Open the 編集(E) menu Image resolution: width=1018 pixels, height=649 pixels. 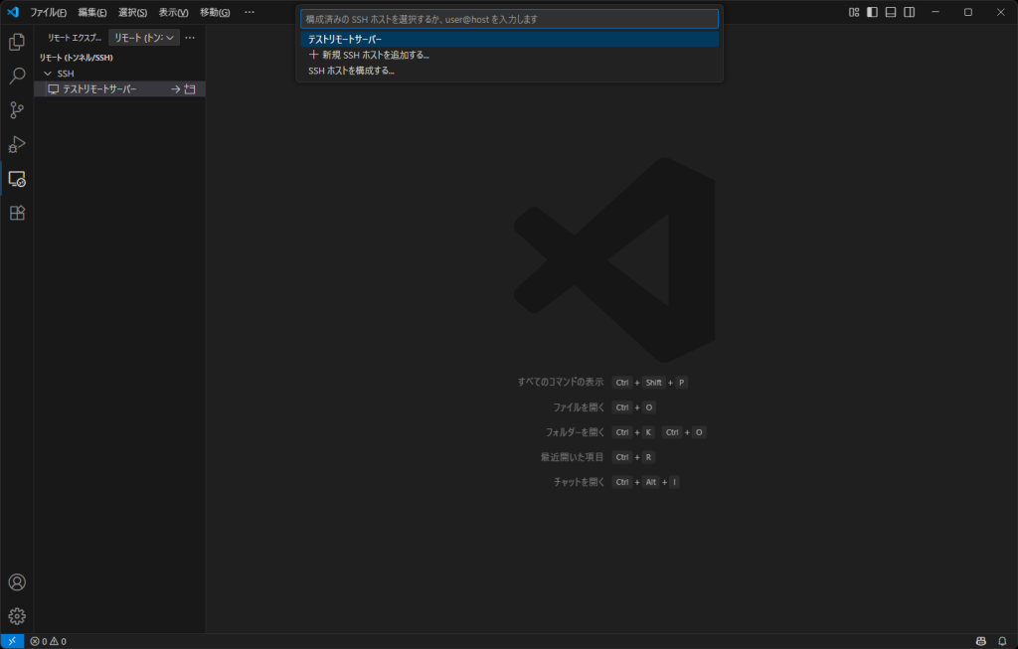[92, 12]
